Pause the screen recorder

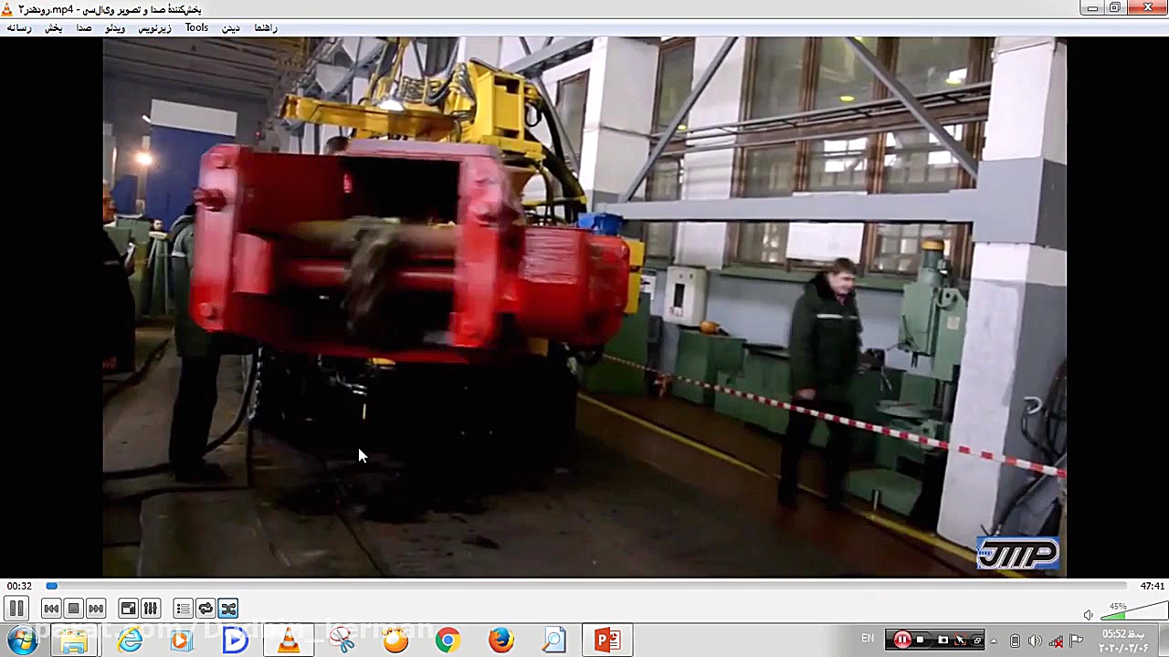point(902,640)
